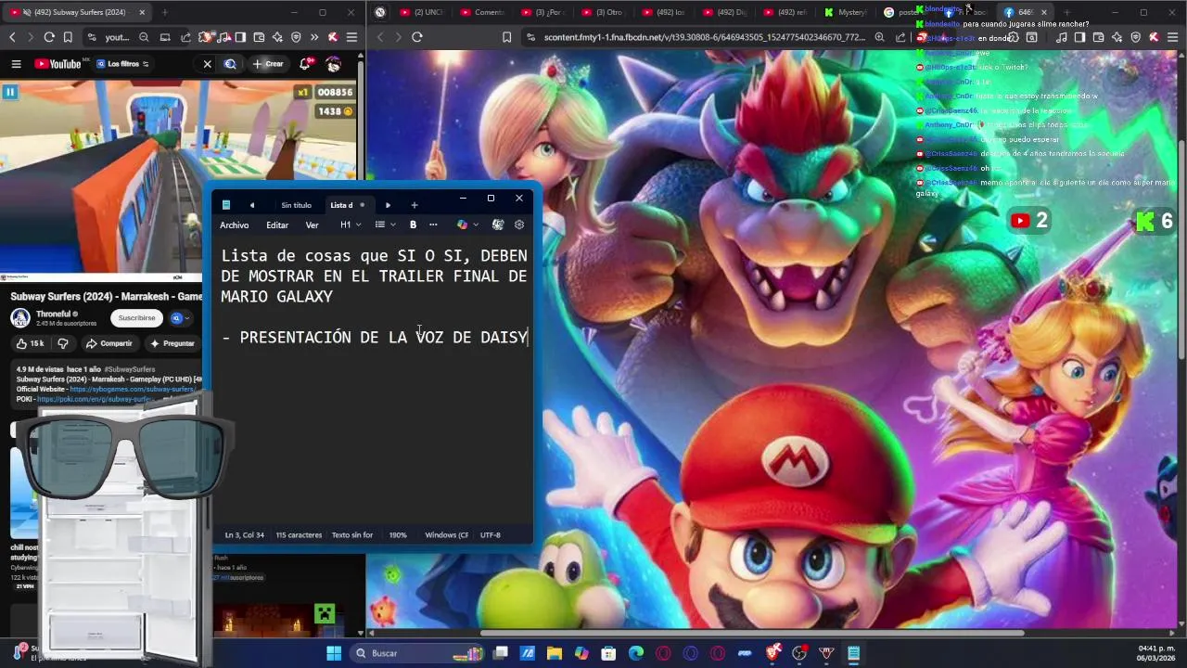This screenshot has height=668, width=1187.
Task: Click the Copilot icon in Notepad
Action: pyautogui.click(x=462, y=225)
